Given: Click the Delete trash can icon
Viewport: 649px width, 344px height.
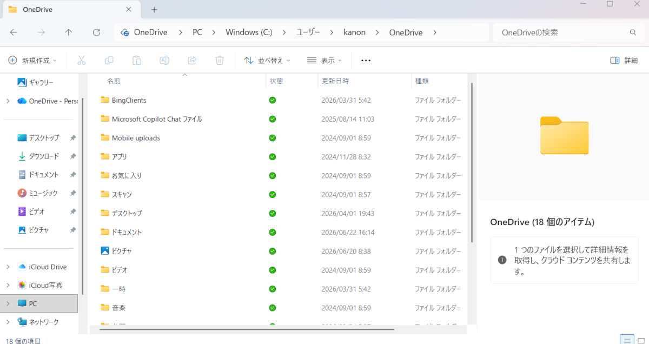Looking at the screenshot, I should click(x=220, y=61).
